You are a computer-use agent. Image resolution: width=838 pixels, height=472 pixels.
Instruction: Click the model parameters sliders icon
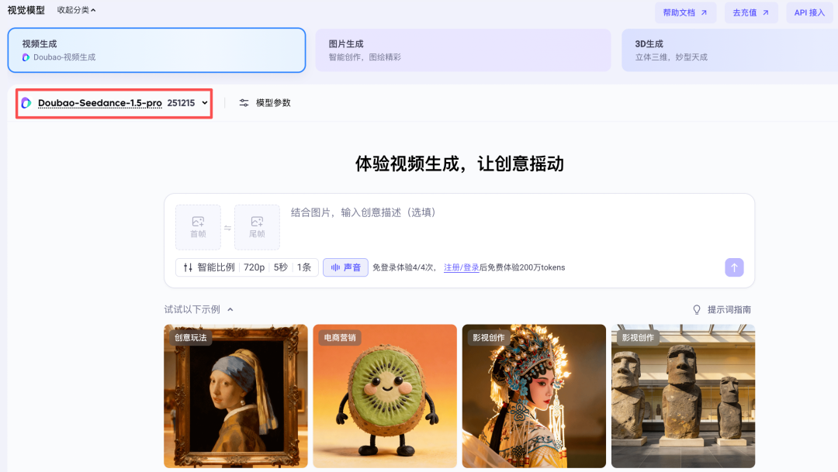click(244, 103)
